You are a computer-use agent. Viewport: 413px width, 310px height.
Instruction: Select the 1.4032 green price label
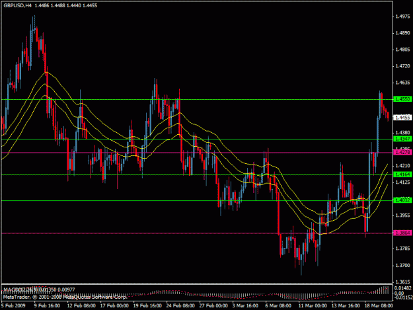click(402, 200)
